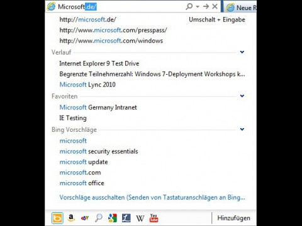Click the Stop X icon in address bar
Screen dimensions: 302x226
(215, 6)
